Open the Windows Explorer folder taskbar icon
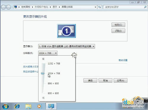This screenshot has height=110, width=148. click(x=28, y=106)
